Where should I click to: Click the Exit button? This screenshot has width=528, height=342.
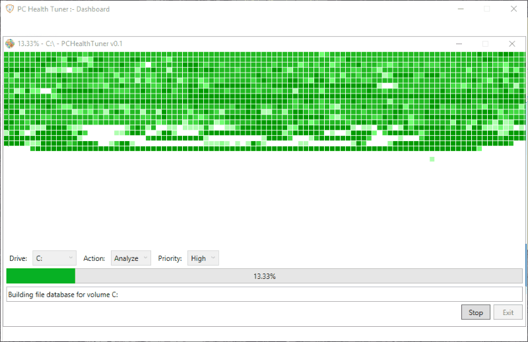pyautogui.click(x=508, y=312)
